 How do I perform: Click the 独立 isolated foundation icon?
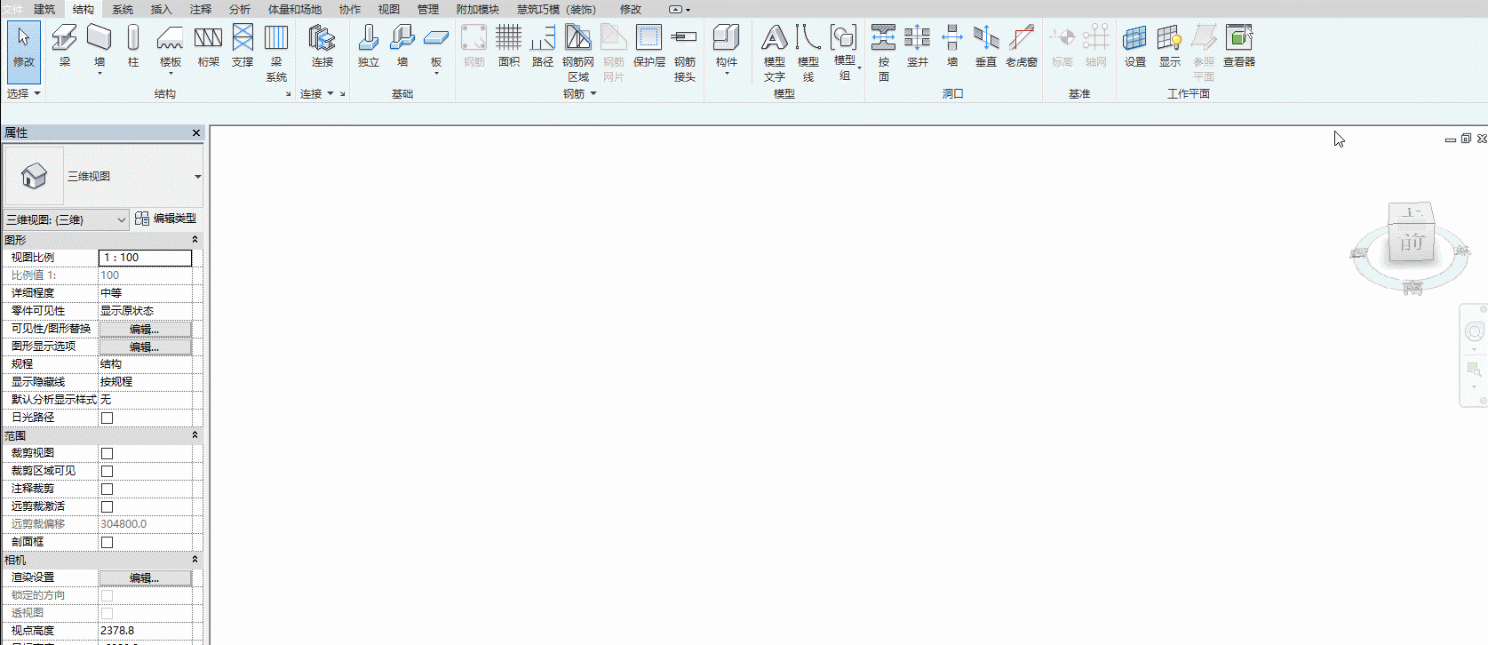tap(369, 47)
